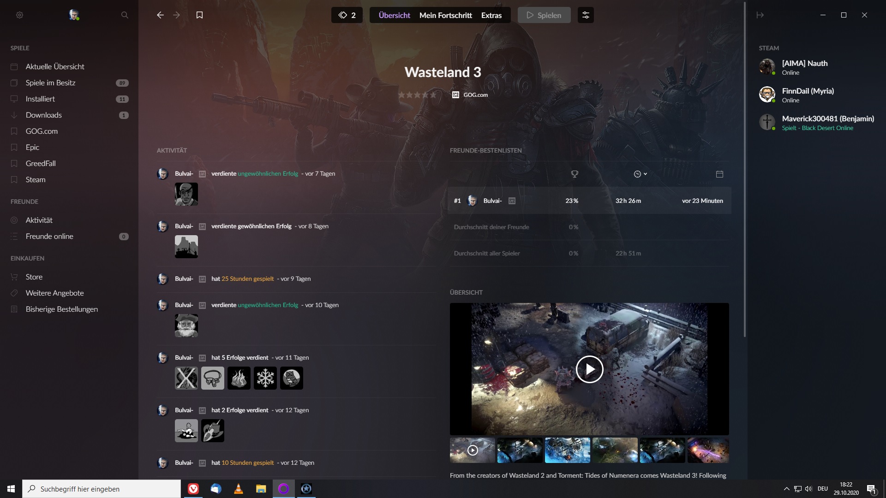The width and height of the screenshot is (886, 498).
Task: Go back with the left arrow
Action: [160, 15]
